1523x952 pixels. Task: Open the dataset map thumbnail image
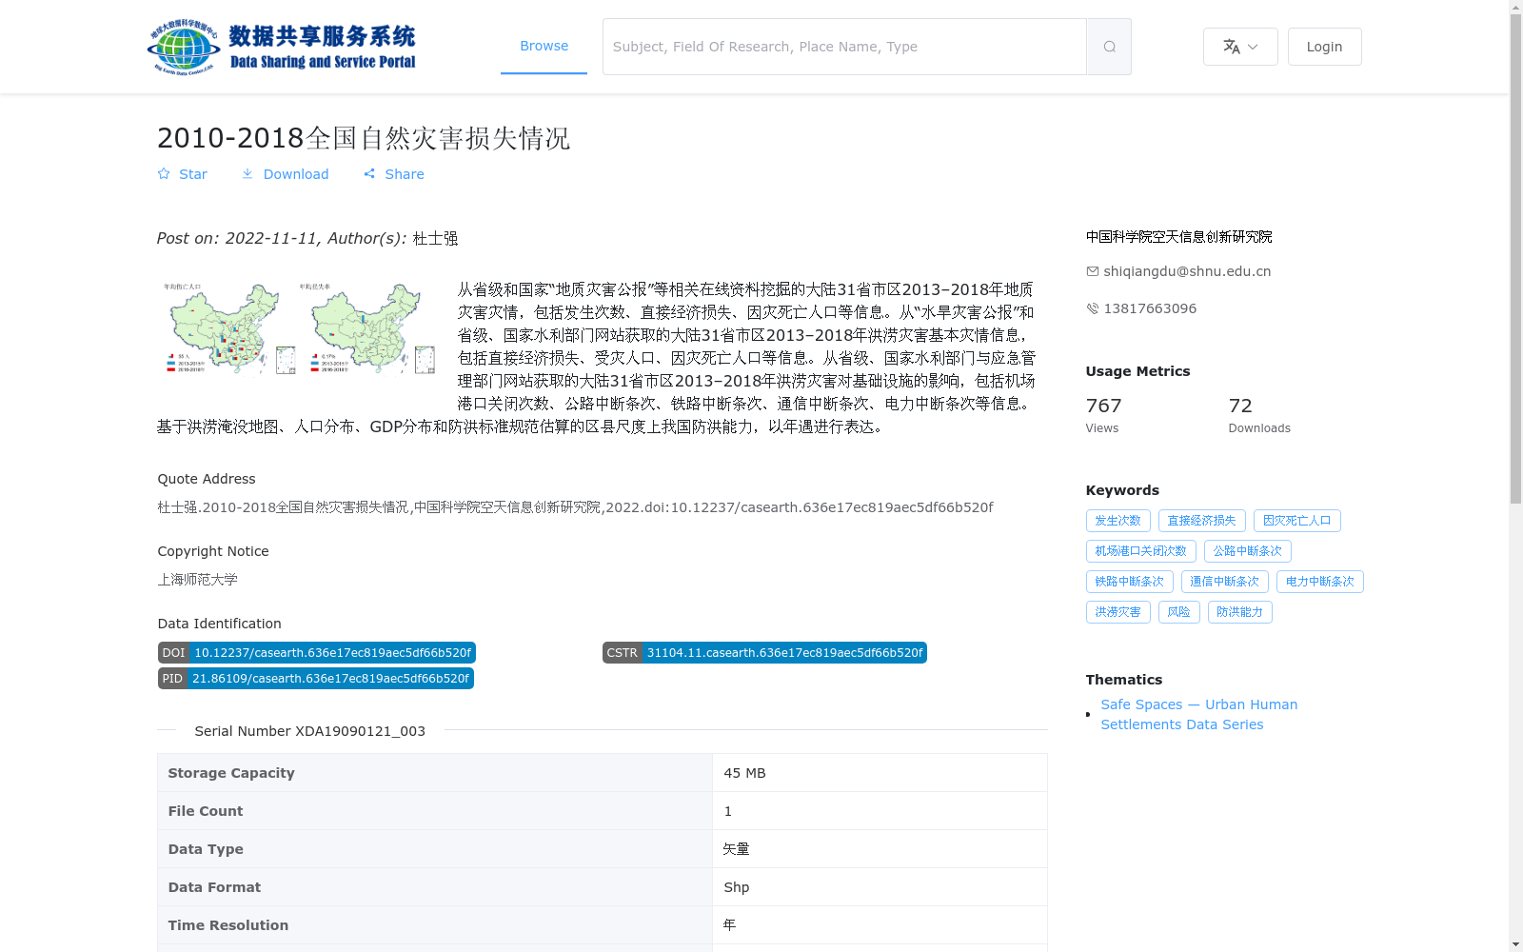pos(299,327)
